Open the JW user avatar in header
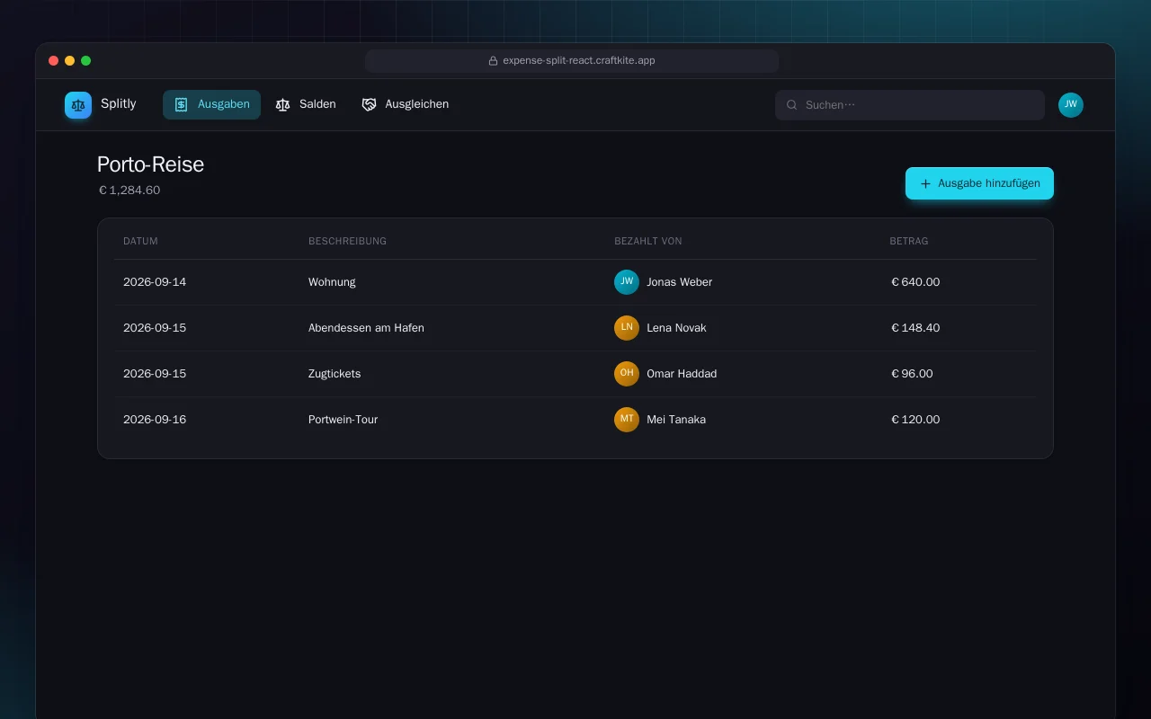The height and width of the screenshot is (719, 1151). tap(1071, 105)
